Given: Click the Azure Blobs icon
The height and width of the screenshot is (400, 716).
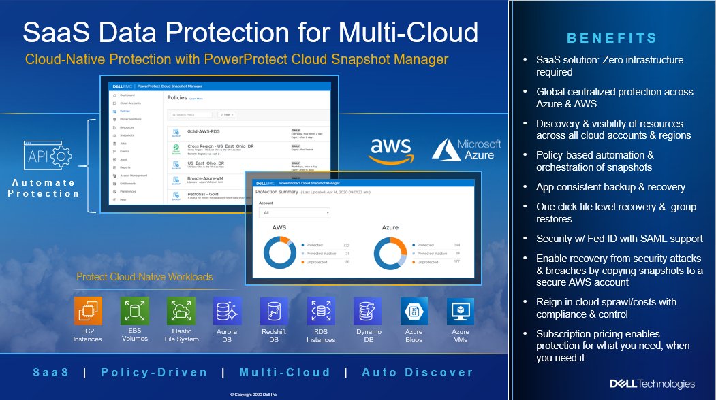Looking at the screenshot, I should 414,312.
